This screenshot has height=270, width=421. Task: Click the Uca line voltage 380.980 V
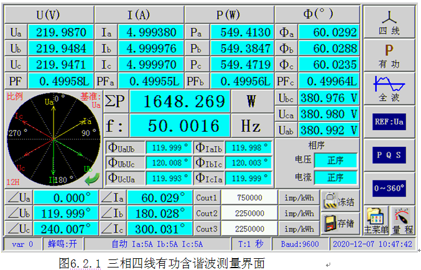(x=329, y=114)
